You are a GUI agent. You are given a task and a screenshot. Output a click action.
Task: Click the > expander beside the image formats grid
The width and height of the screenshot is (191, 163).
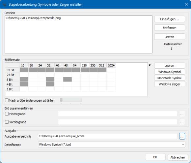[x=150, y=65]
